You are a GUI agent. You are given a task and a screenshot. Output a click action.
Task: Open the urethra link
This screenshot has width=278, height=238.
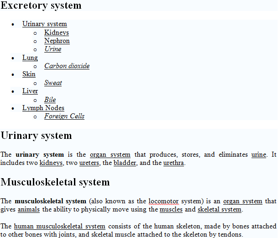pyautogui.click(x=173, y=163)
